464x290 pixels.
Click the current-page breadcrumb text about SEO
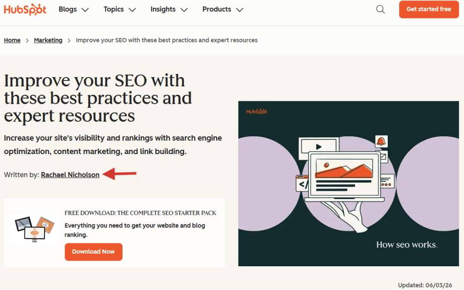pyautogui.click(x=167, y=40)
